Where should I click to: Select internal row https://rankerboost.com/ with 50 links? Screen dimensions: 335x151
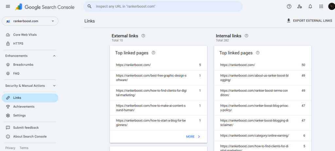(x=263, y=65)
